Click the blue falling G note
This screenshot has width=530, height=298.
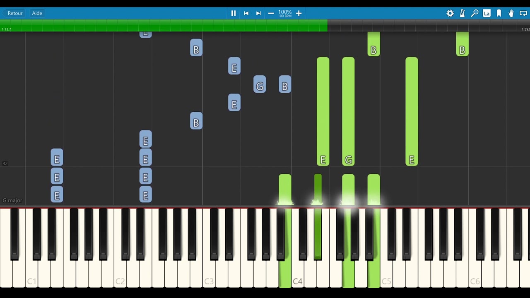point(260,84)
